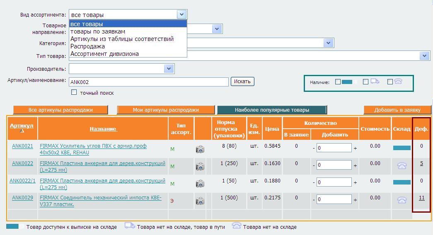Screen dimensions: 433x235
Task: Click Добавить в заявку button
Action: point(397,110)
